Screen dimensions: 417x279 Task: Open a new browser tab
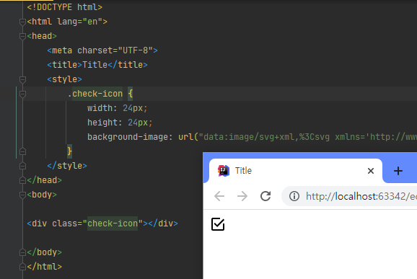(x=398, y=171)
